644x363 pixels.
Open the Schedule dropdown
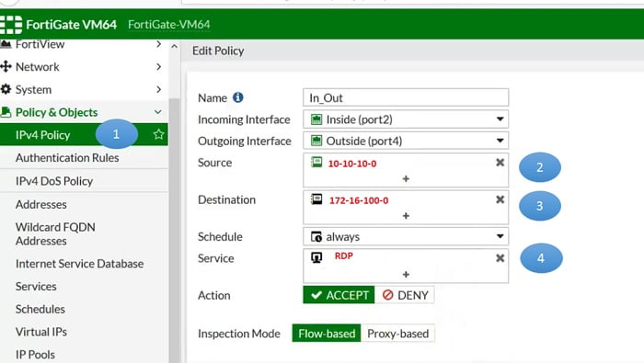point(406,237)
